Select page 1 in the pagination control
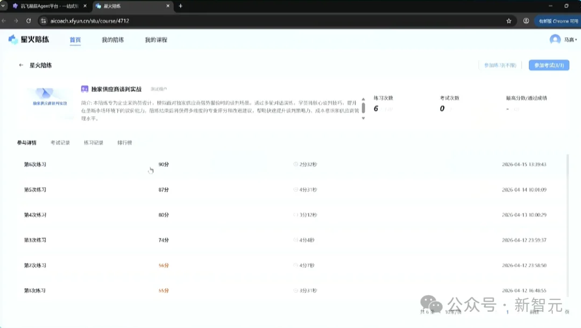The image size is (581, 328). pos(507,311)
